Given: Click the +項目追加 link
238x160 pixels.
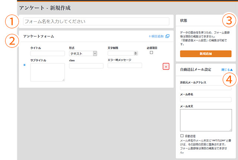Looking at the screenshot, I should click(x=156, y=36).
